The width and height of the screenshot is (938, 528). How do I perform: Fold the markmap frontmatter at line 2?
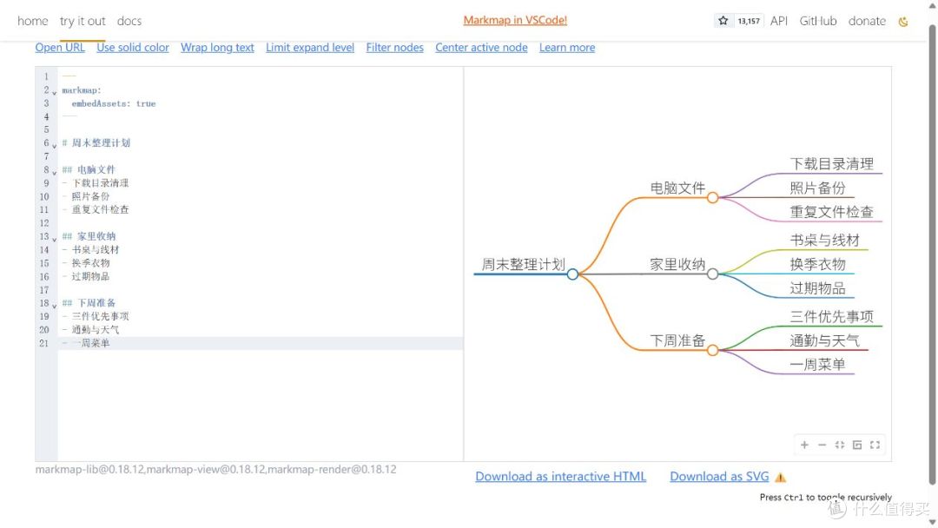pos(54,93)
